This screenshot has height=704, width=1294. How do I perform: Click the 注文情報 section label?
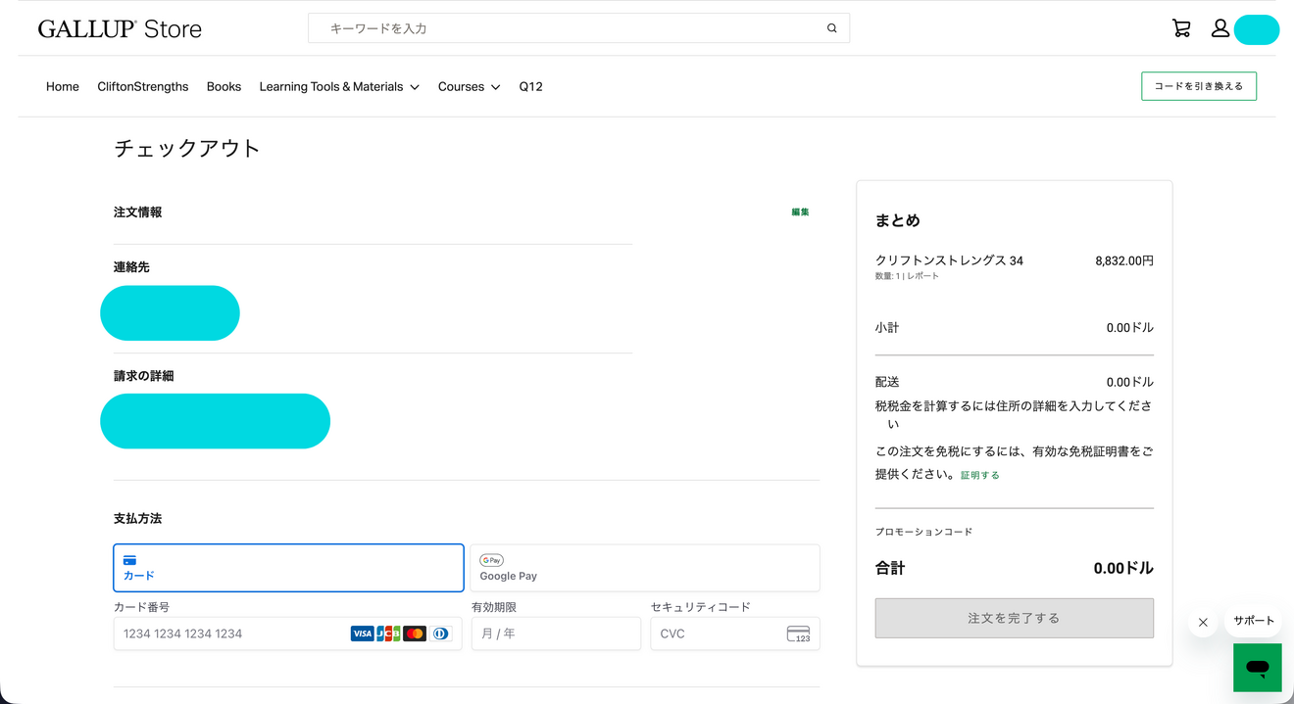137,211
